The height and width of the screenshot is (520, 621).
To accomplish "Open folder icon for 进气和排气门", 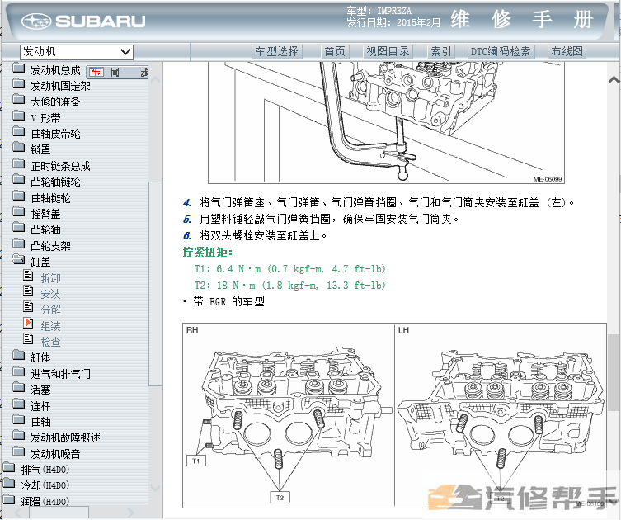I will (18, 371).
